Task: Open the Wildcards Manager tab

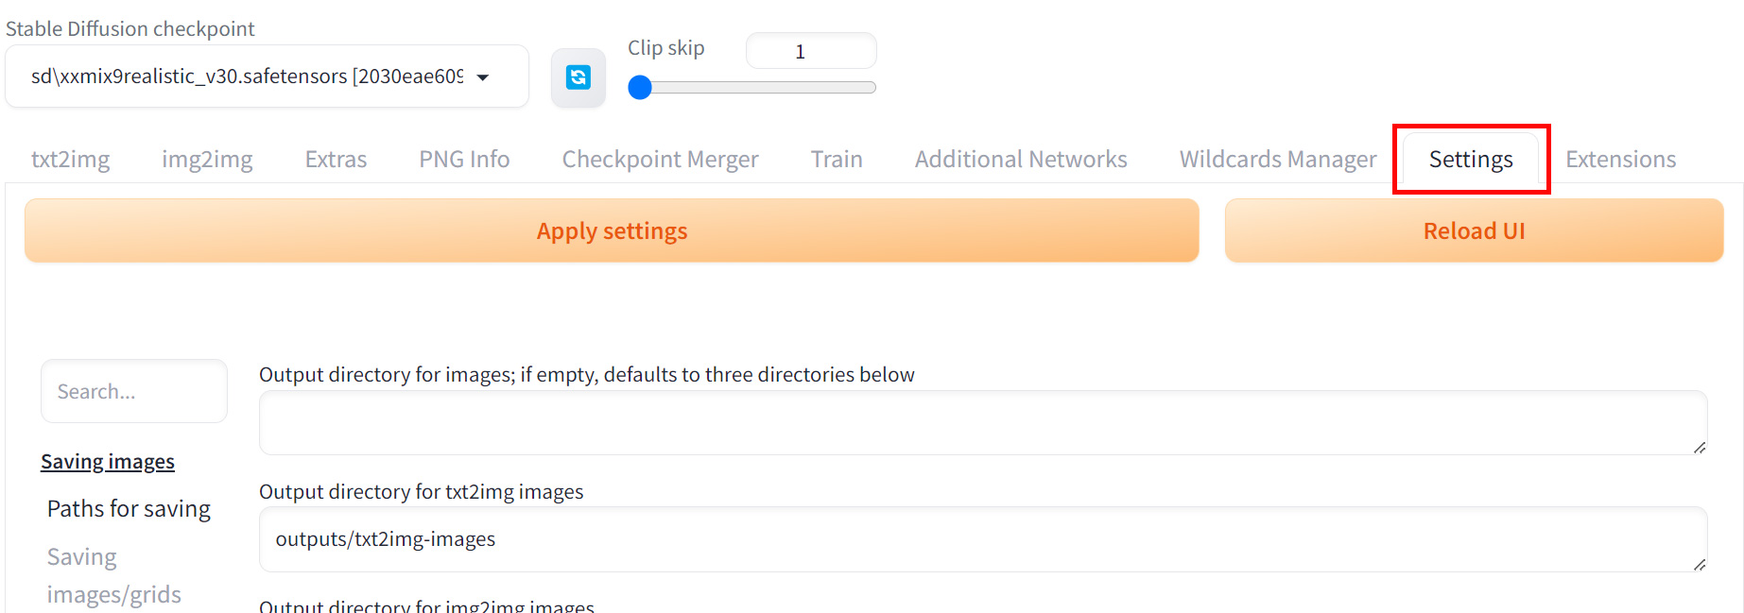Action: (x=1278, y=160)
